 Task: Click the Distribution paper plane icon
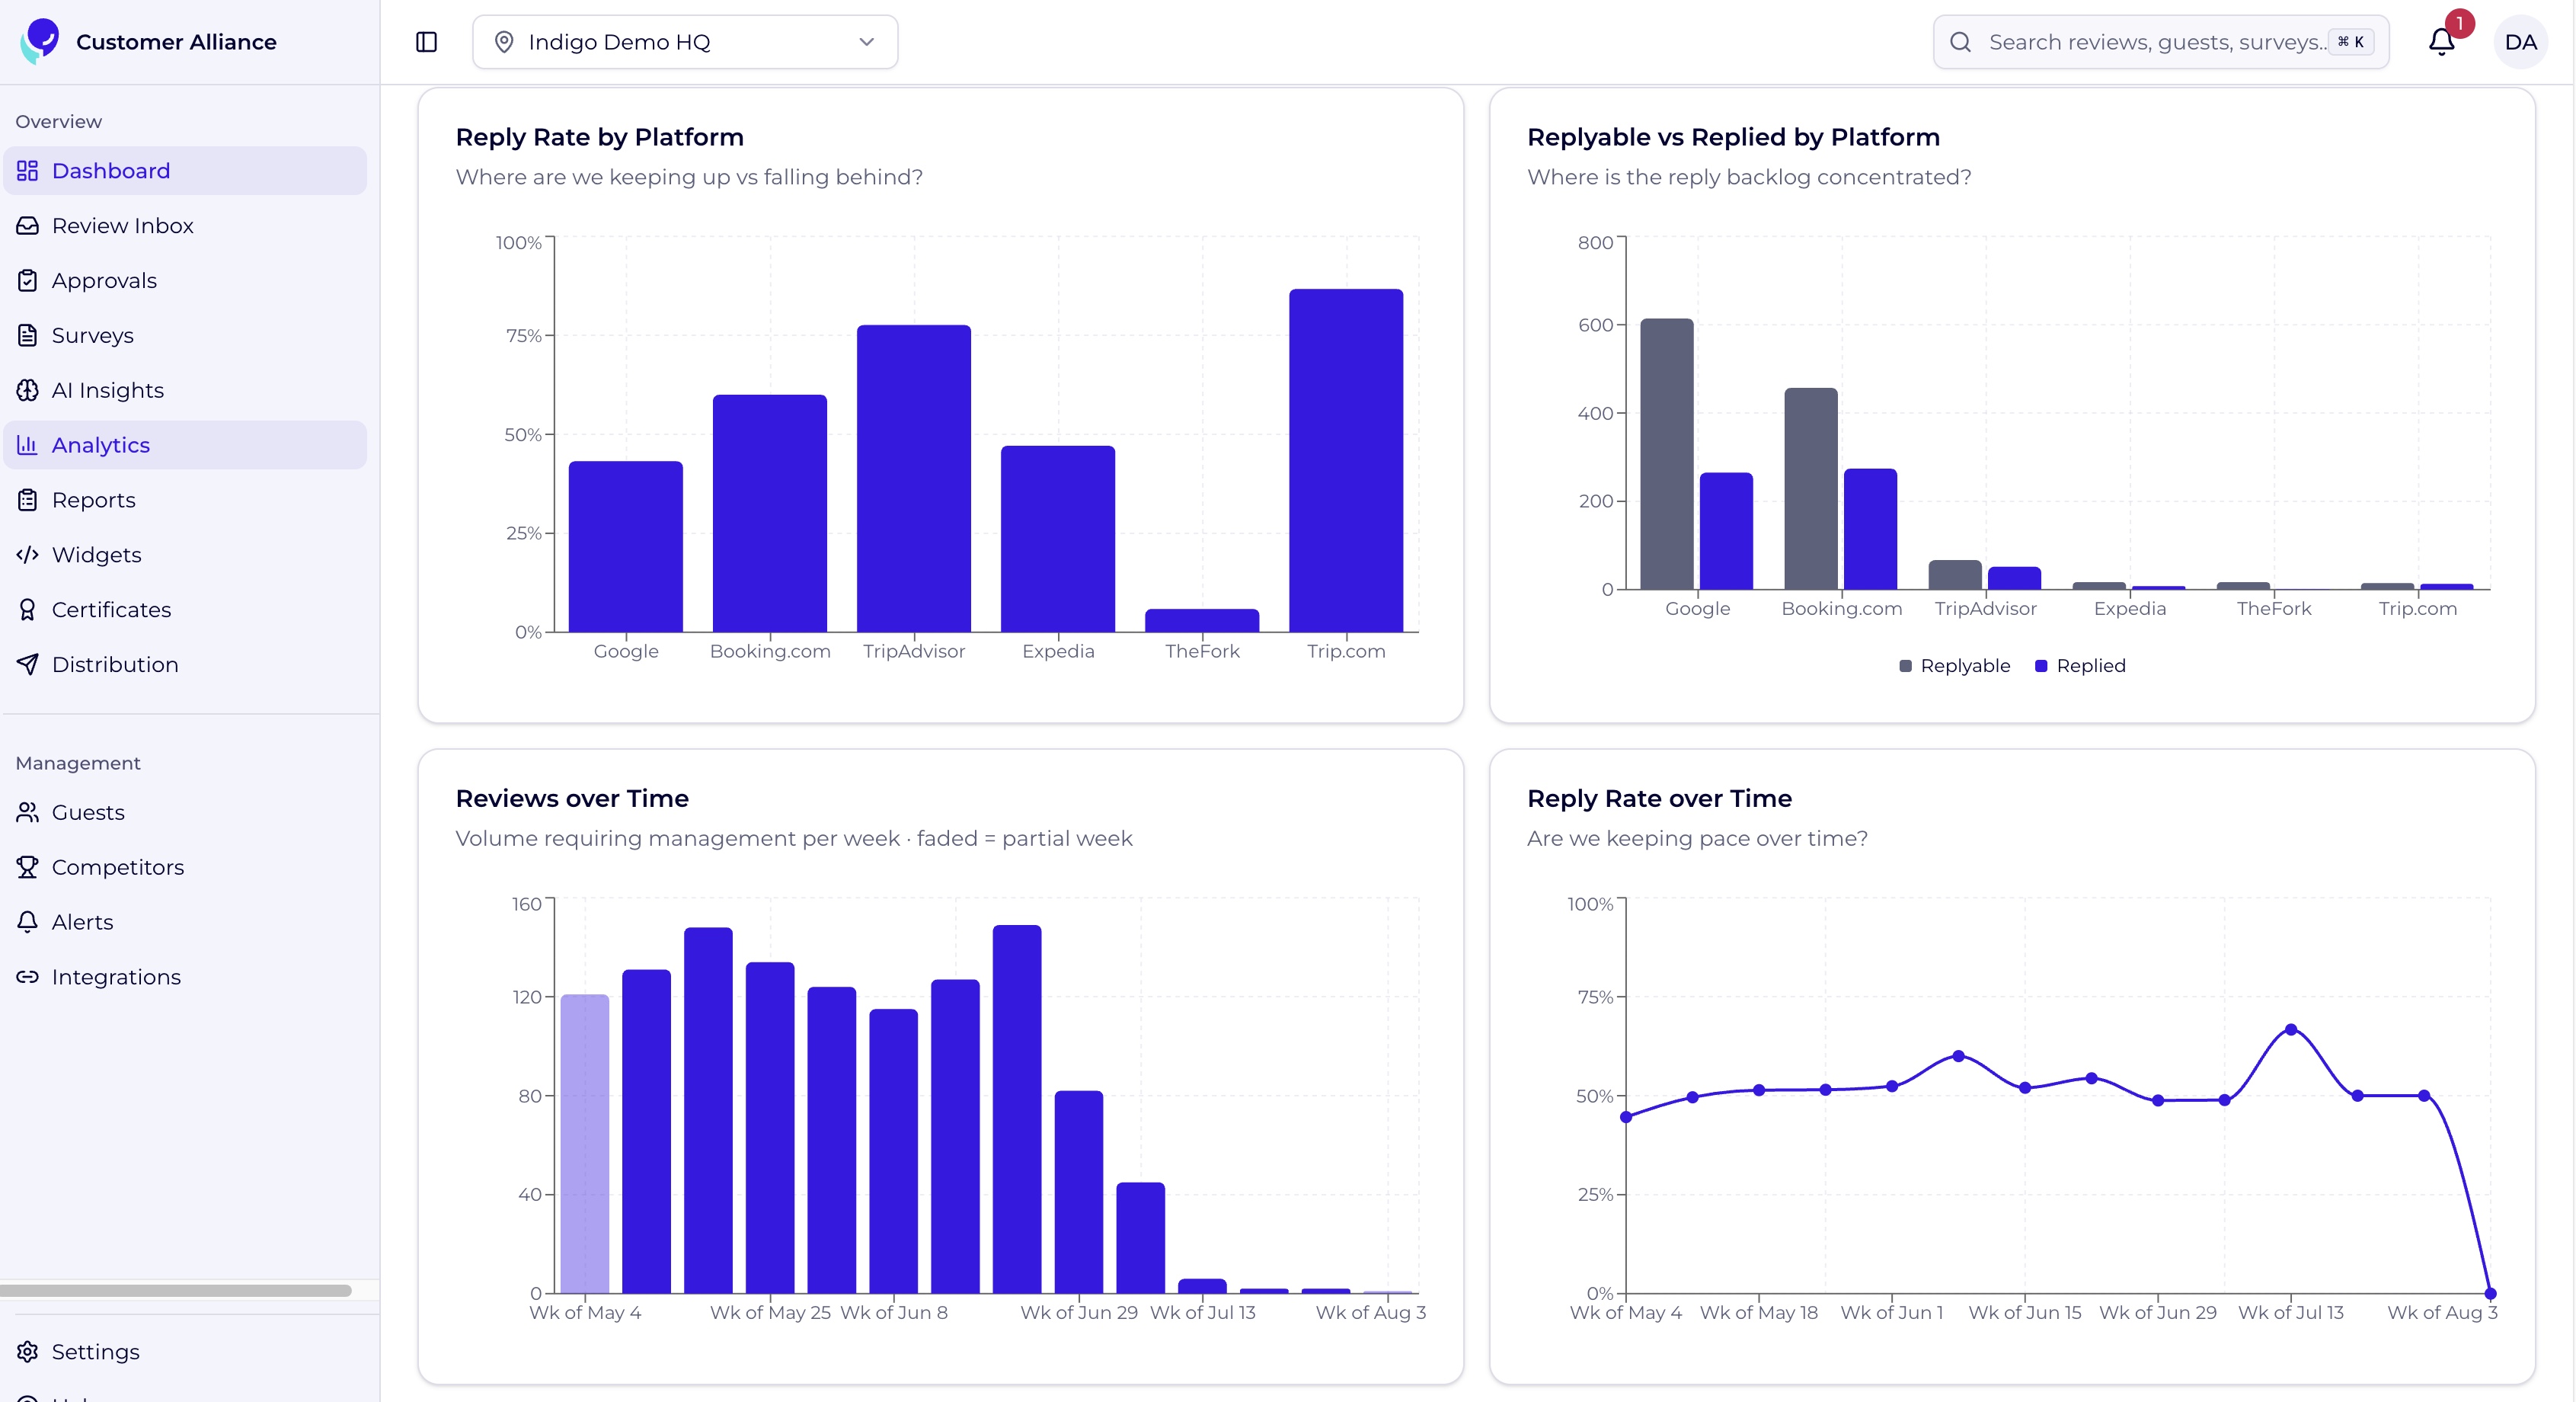tap(27, 665)
